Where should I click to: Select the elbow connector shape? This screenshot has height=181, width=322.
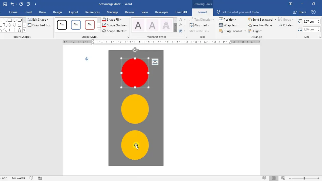5,25
